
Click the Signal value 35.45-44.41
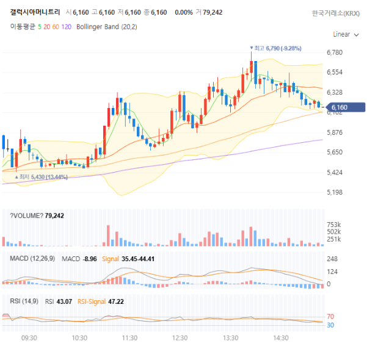tap(138, 259)
